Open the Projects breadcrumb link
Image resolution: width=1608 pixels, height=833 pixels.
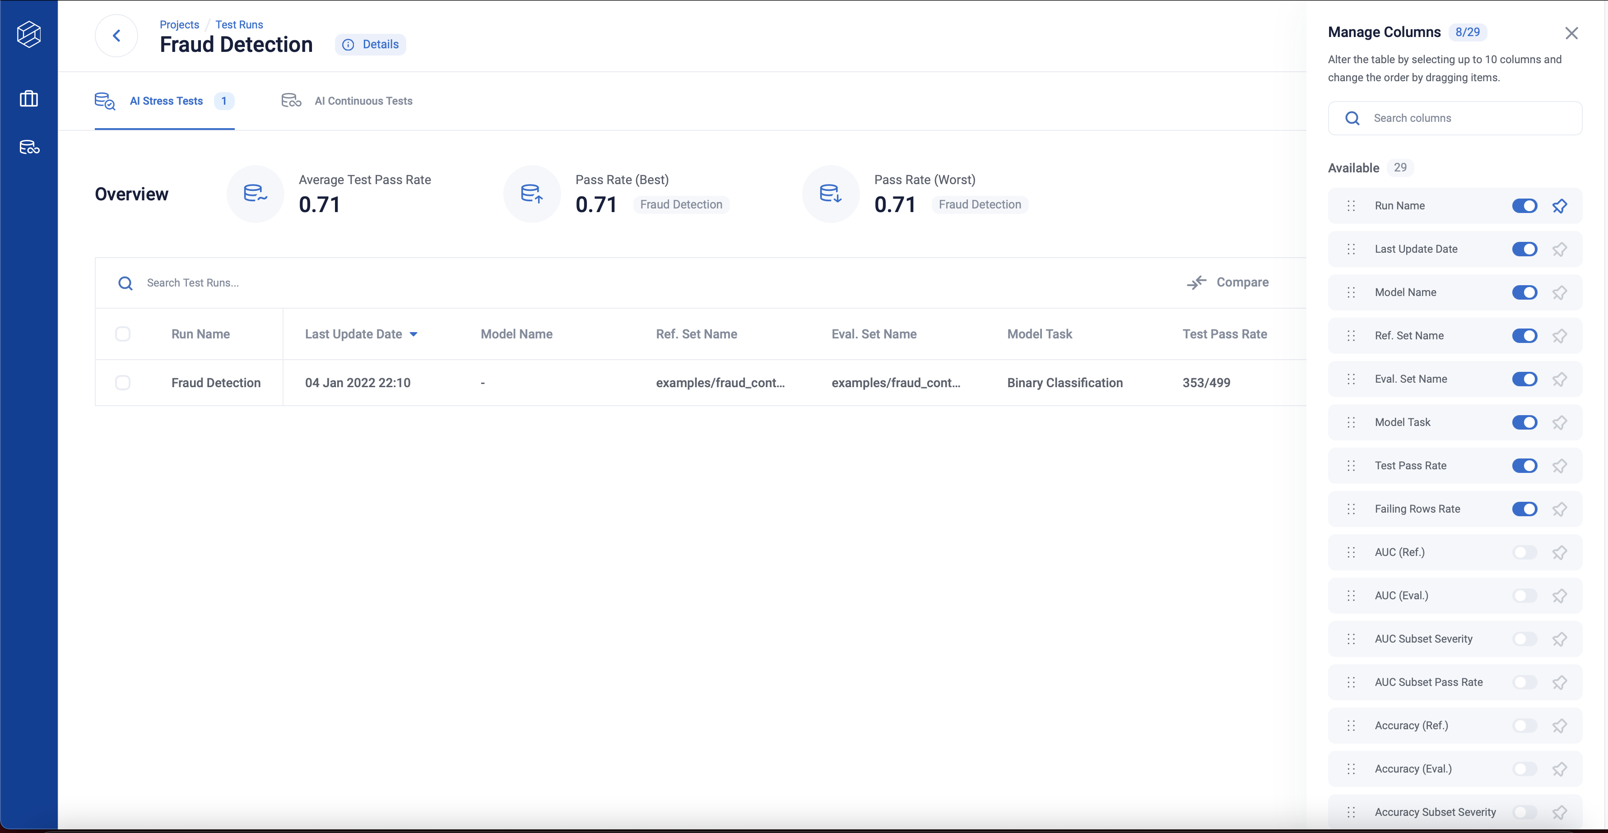[x=179, y=24]
